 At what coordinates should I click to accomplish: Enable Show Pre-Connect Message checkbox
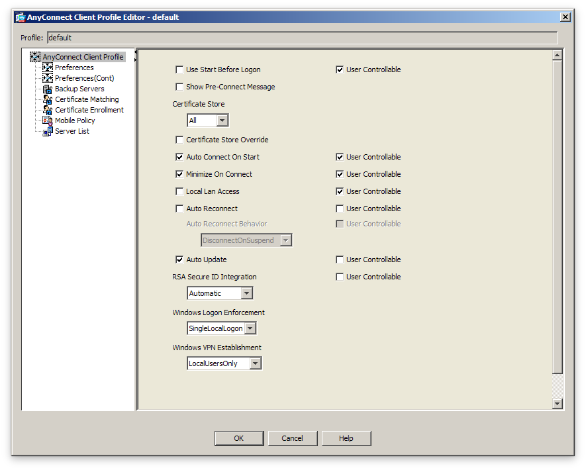tap(179, 87)
